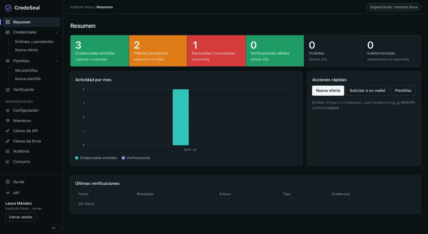Click the Emisor issuer URL text
This screenshot has height=234, width=428.
(364, 105)
